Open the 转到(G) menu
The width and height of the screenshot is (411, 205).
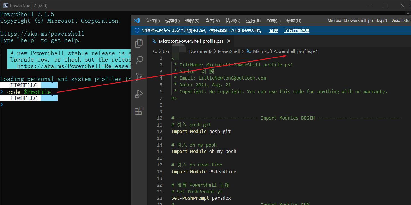tap(233, 21)
